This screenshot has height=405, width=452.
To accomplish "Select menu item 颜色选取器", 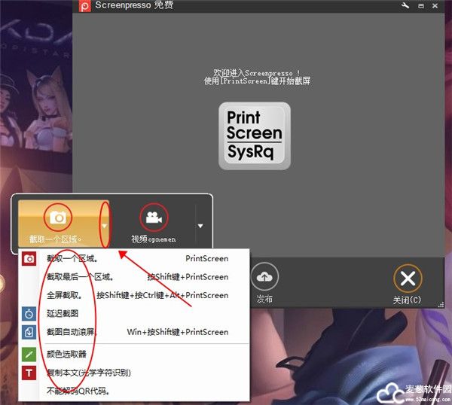I will click(134, 354).
